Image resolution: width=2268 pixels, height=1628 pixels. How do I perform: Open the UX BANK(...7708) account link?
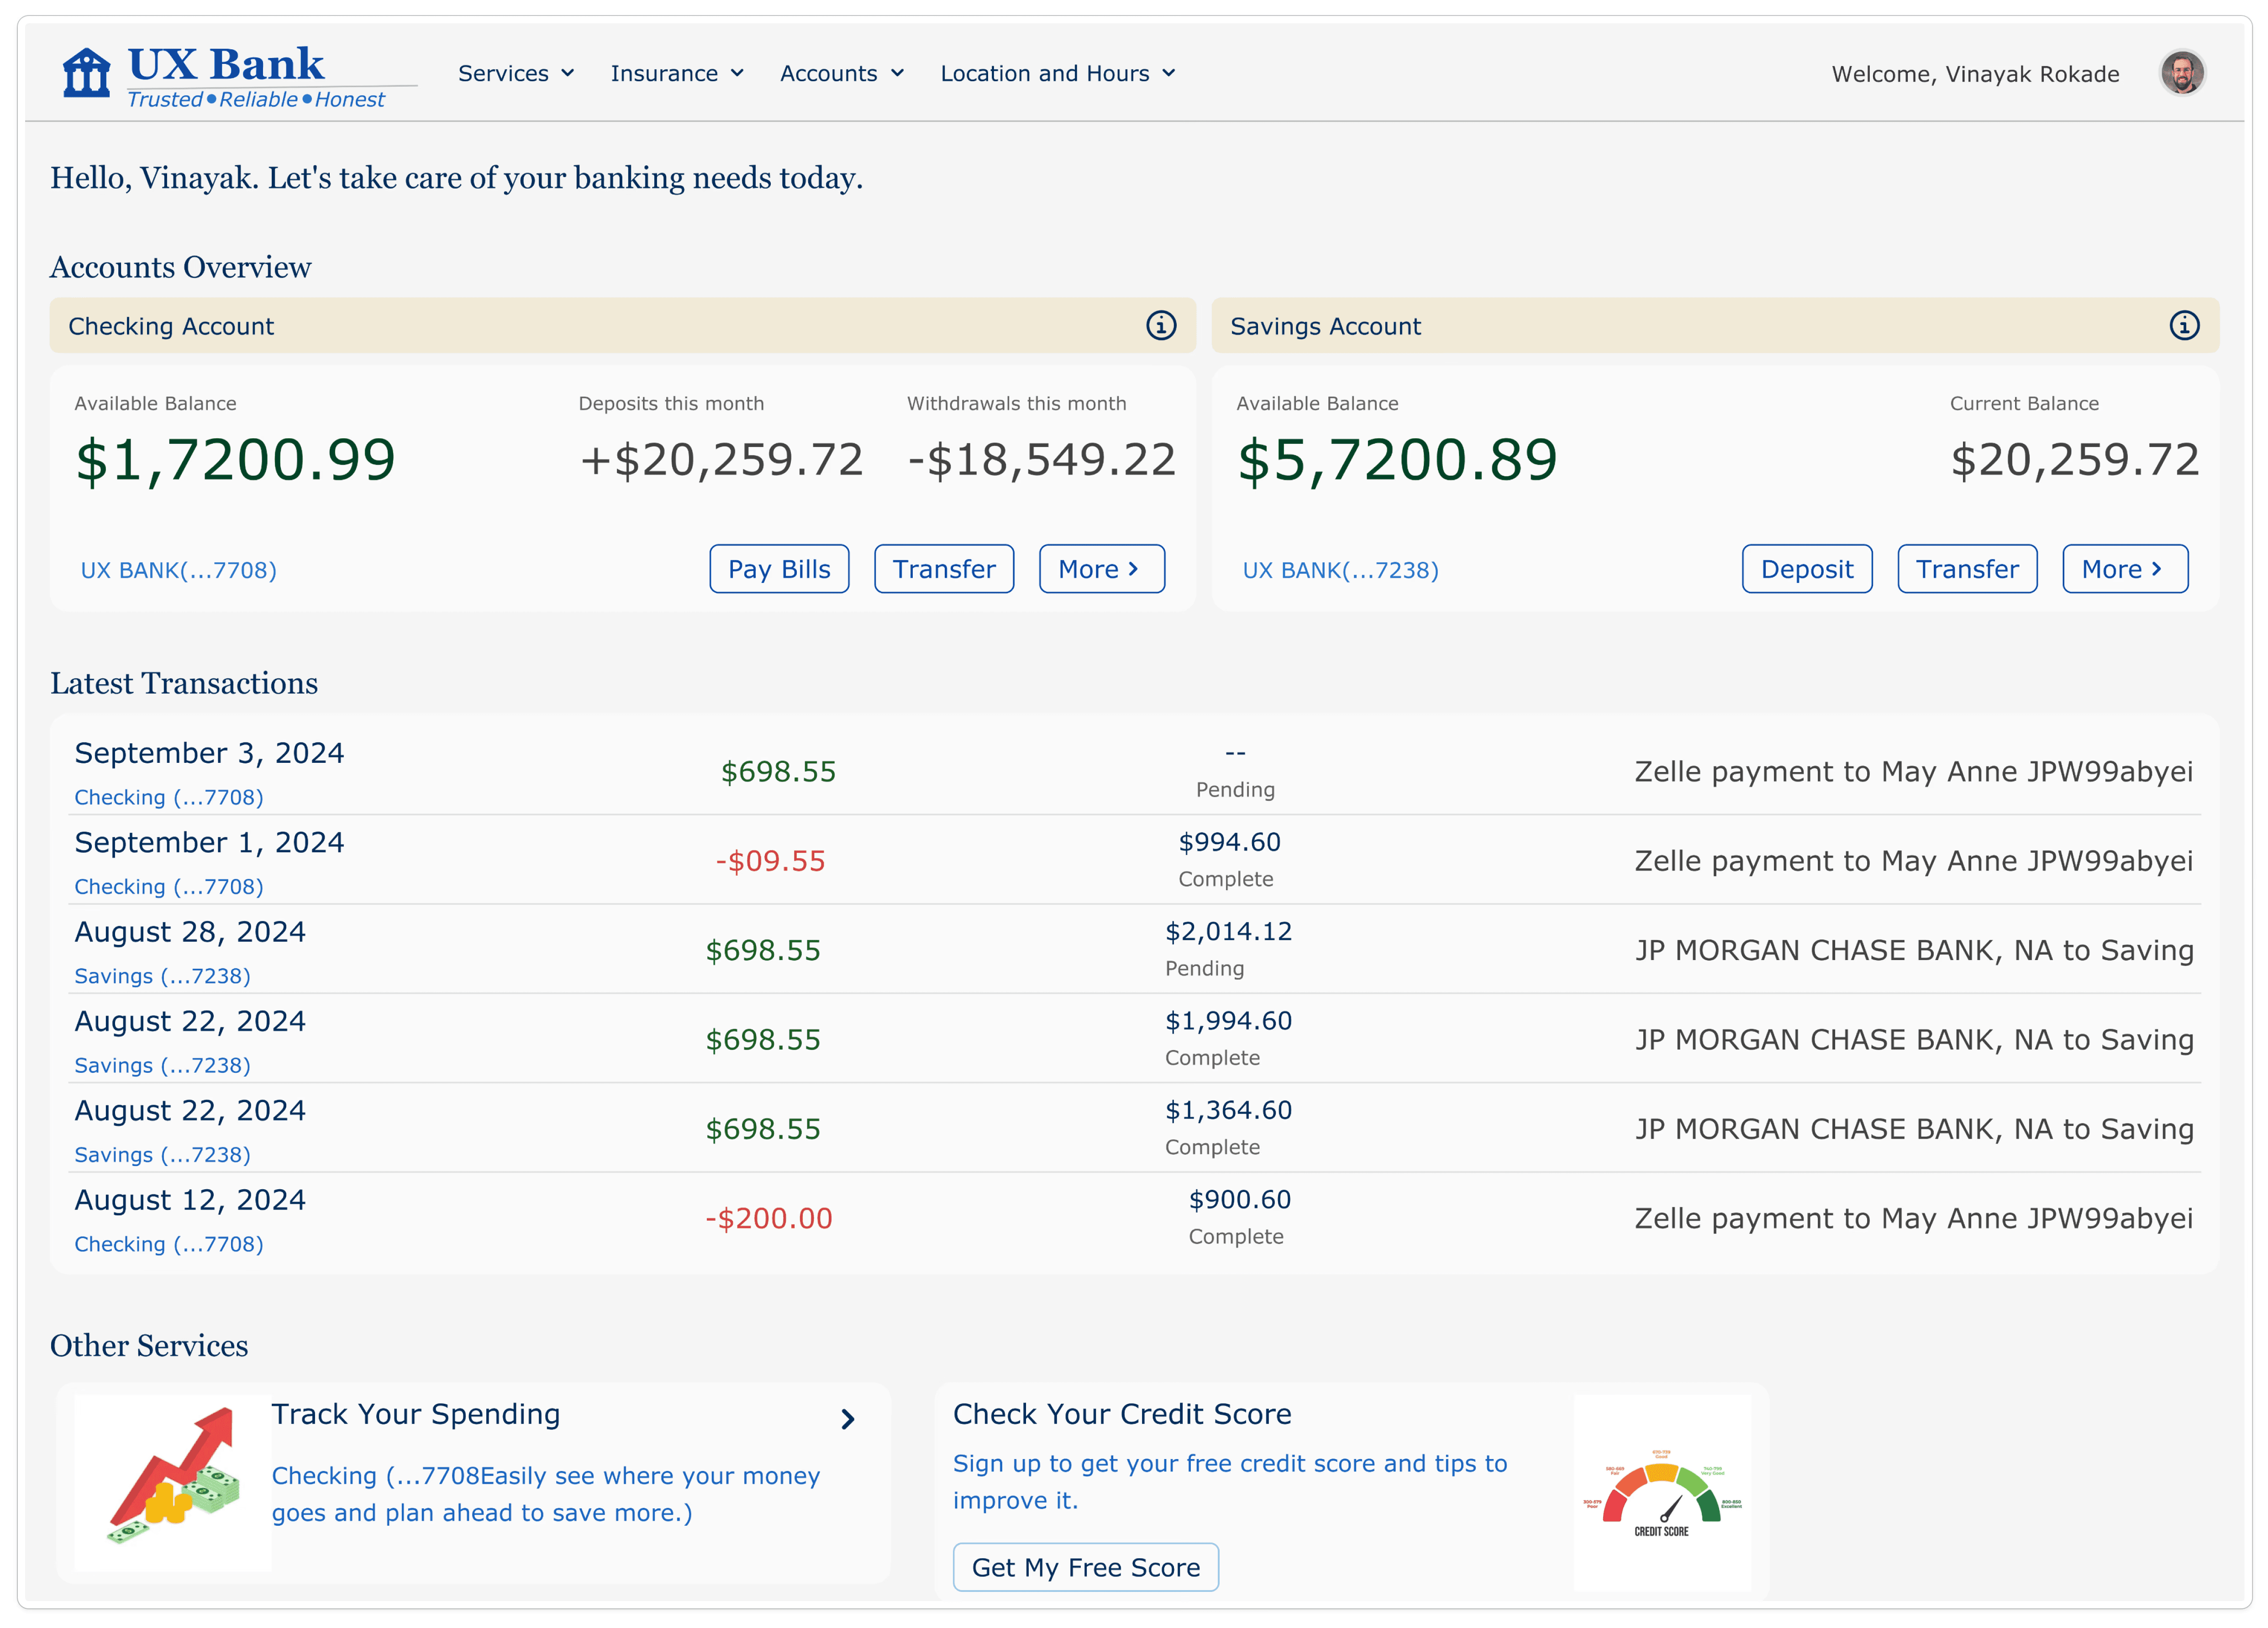(x=179, y=570)
